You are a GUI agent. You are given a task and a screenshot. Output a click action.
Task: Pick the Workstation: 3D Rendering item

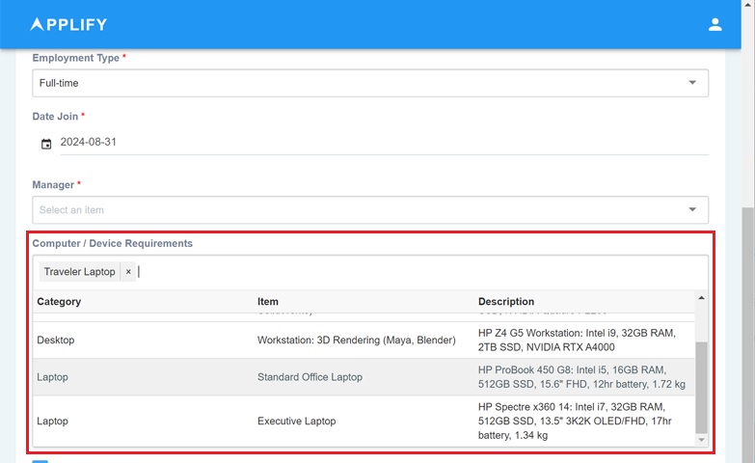(355, 340)
